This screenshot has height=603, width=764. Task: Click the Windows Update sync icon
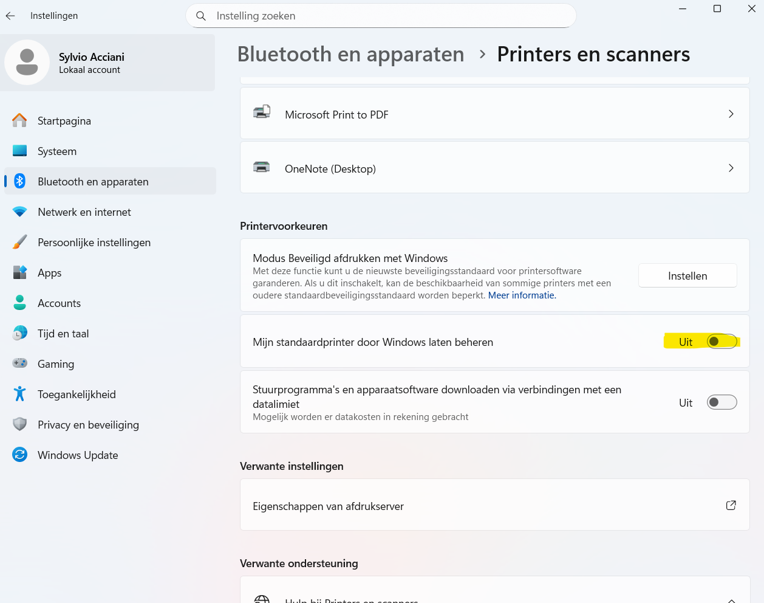click(19, 455)
